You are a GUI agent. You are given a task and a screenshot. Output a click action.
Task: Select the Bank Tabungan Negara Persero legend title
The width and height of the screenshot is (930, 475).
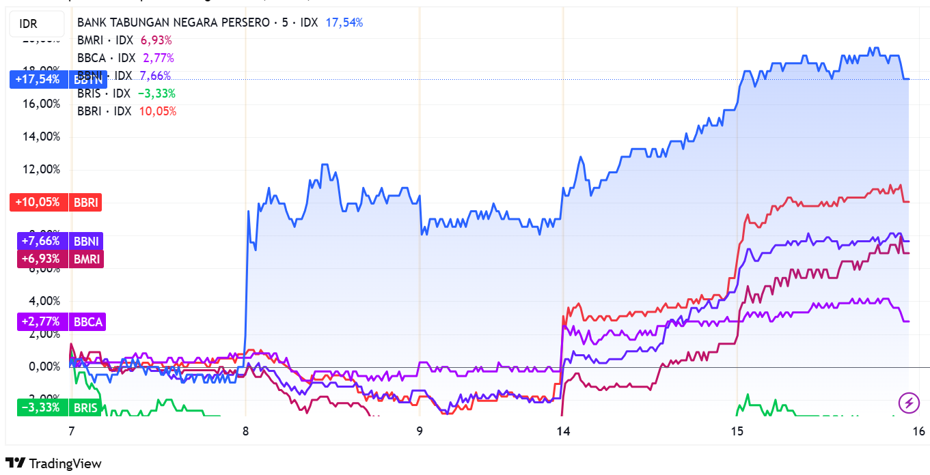coord(197,23)
